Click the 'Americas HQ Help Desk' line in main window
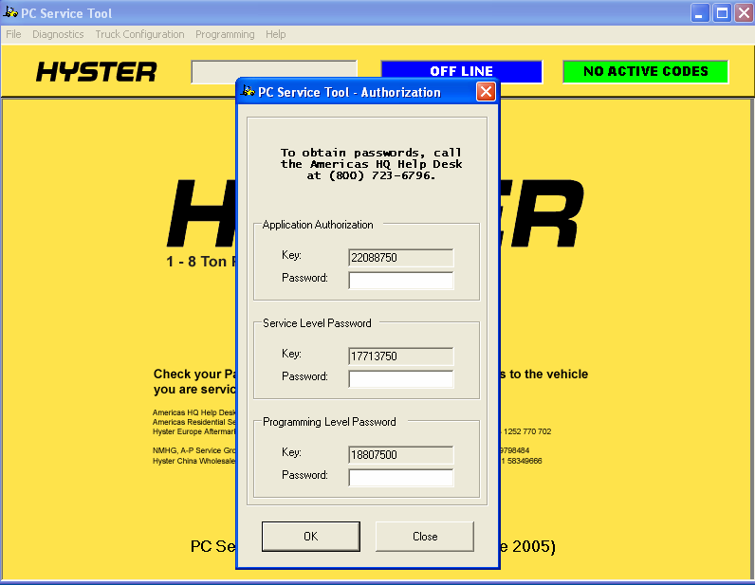The image size is (755, 585). pos(194,412)
